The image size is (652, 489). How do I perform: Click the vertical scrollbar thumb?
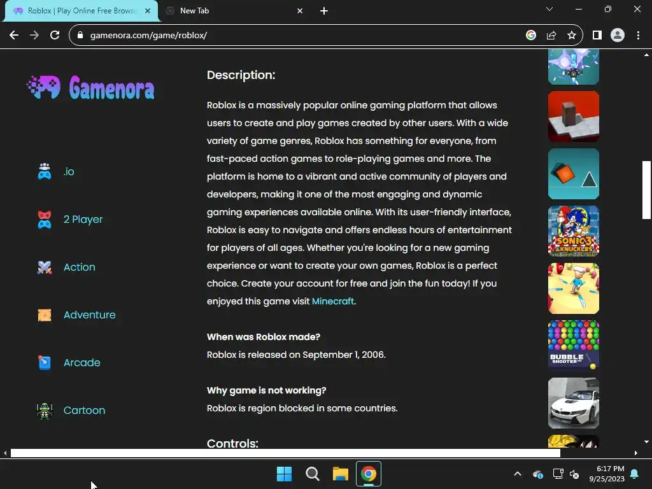(x=646, y=190)
